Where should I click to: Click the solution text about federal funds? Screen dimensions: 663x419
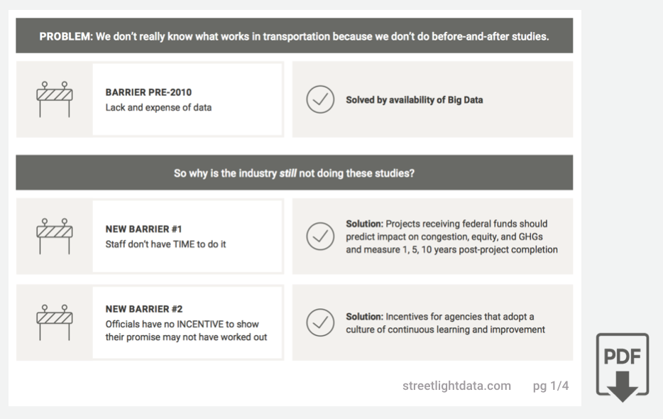(451, 236)
